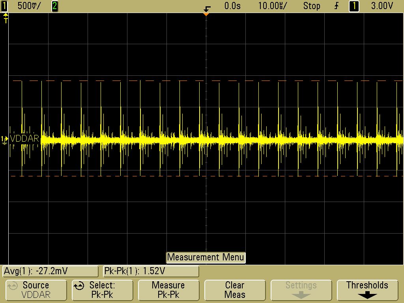This screenshot has width=404, height=303.
Task: Select the channel 1 indicator at top left
Action: coord(4,6)
